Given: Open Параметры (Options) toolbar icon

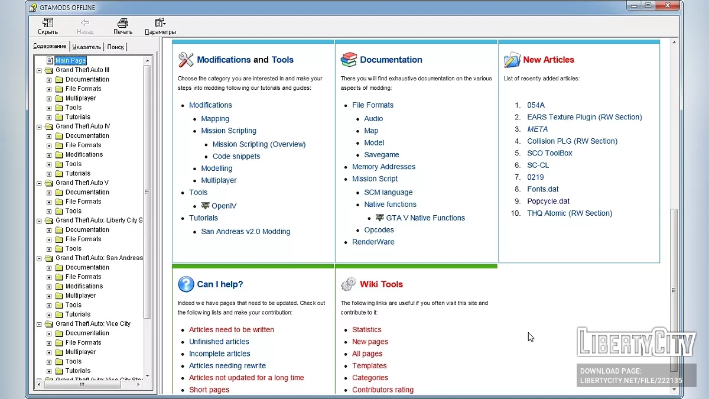Looking at the screenshot, I should (x=160, y=24).
